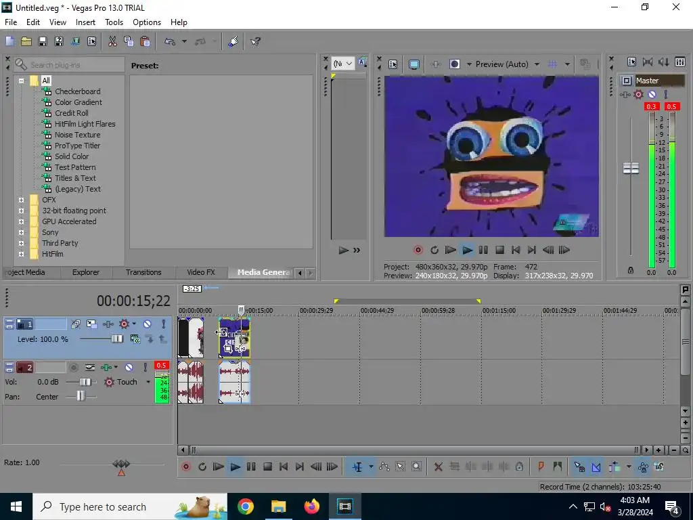Toggle Solo on audio track 2
693x520 pixels.
[145, 368]
